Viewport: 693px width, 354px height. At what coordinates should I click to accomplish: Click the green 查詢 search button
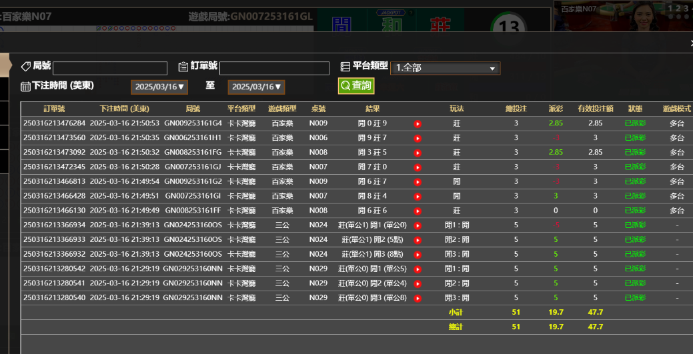pos(356,86)
